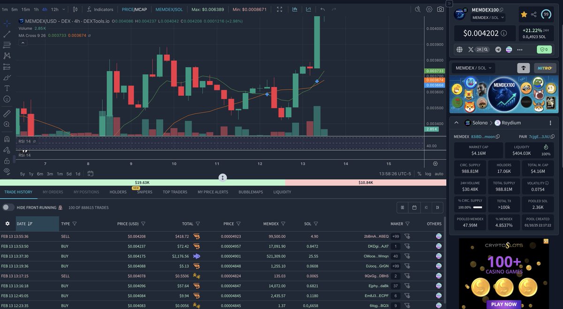Switch to the Bubblemaps tab
The image size is (563, 309).
click(x=251, y=192)
